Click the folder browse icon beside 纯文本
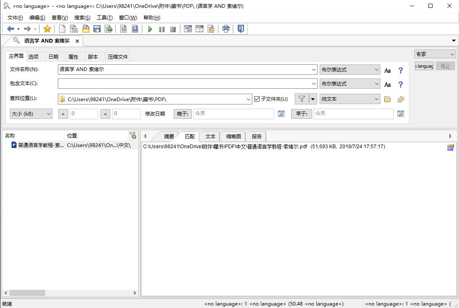Image resolution: width=459 pixels, height=308 pixels. (x=387, y=99)
